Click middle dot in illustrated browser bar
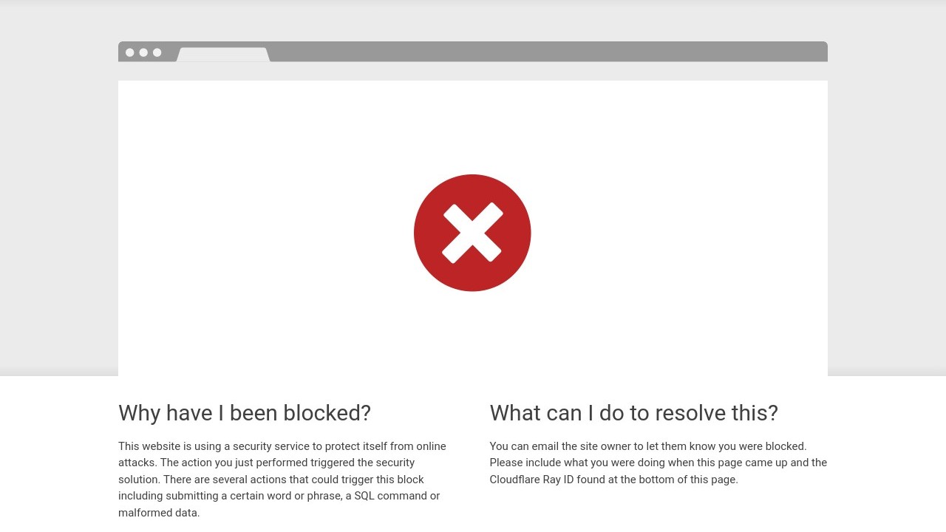This screenshot has width=946, height=532. pyautogui.click(x=143, y=52)
